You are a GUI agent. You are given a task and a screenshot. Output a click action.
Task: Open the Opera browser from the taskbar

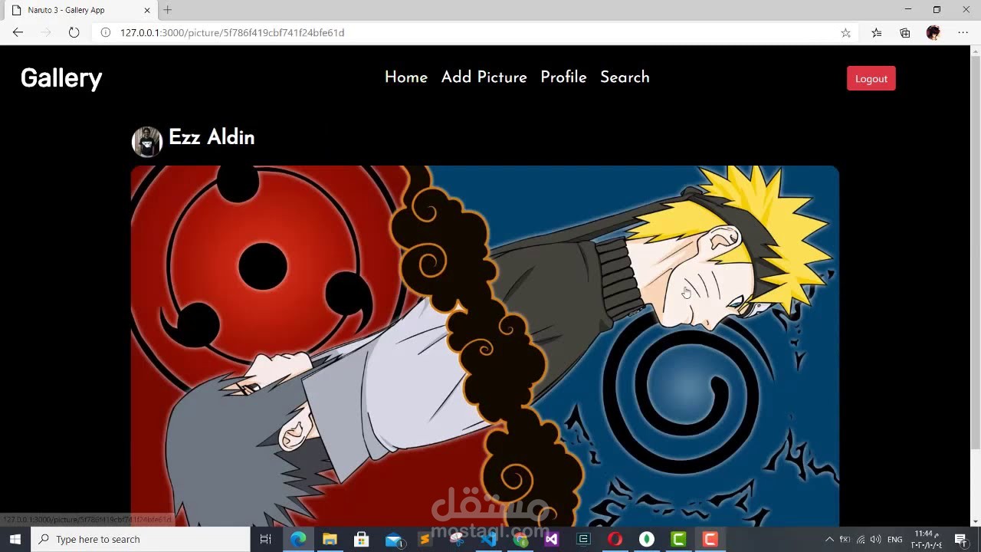coord(615,539)
